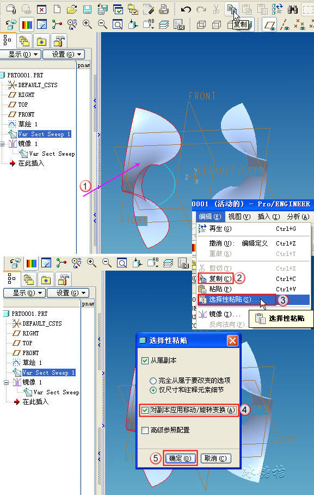Open the Layers icon in upper toolbar

pos(163,25)
